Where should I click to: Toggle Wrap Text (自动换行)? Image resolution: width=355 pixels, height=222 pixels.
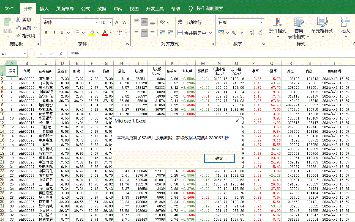[190, 22]
